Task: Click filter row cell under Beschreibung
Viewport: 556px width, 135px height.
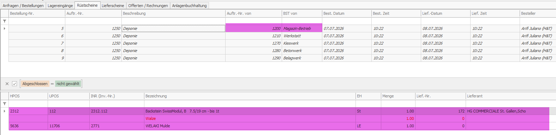Action: coord(173,21)
